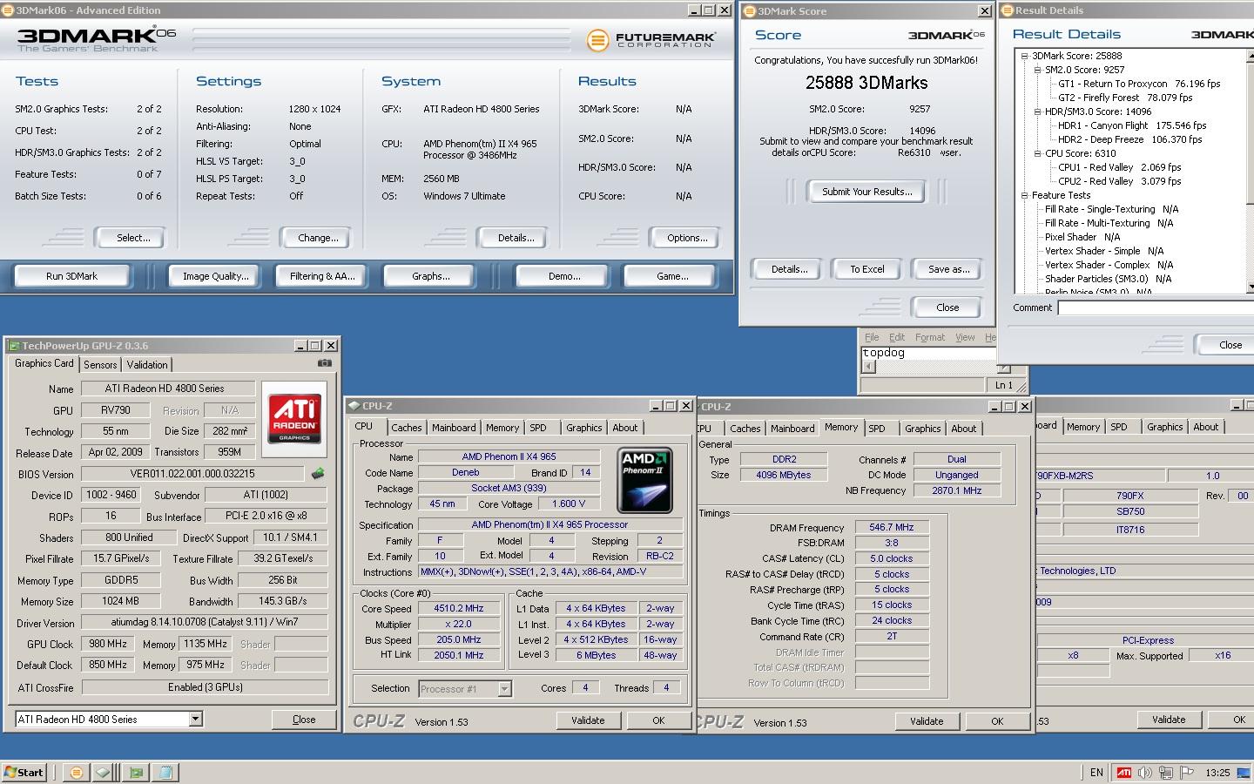This screenshot has height=784, width=1254.
Task: Click the 3DMark06 title bar icon
Action: pos(8,10)
